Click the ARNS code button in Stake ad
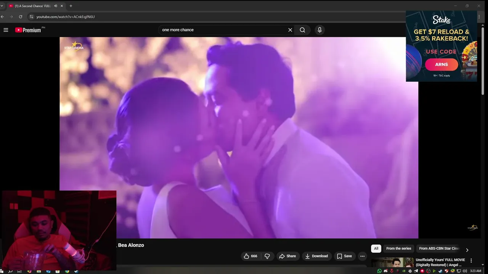Screen dimensions: 488x274 tap(441, 64)
